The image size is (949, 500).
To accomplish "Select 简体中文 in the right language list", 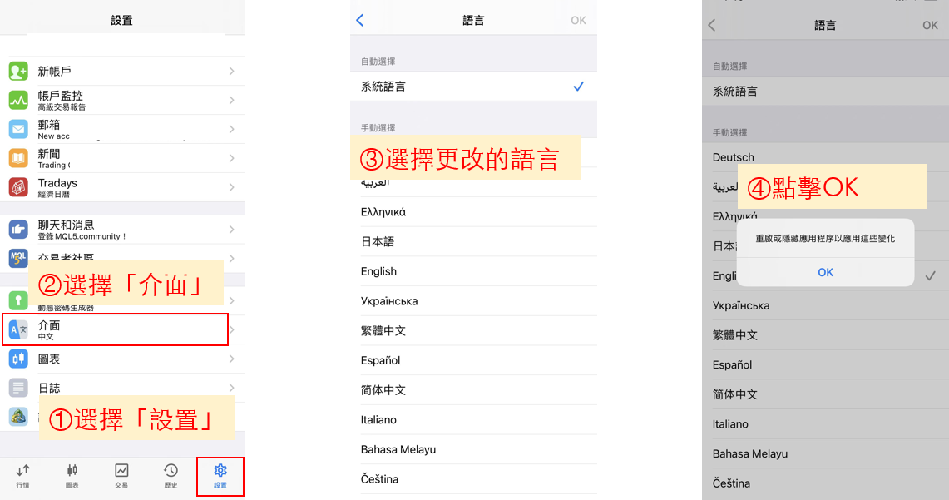I will tap(826, 394).
